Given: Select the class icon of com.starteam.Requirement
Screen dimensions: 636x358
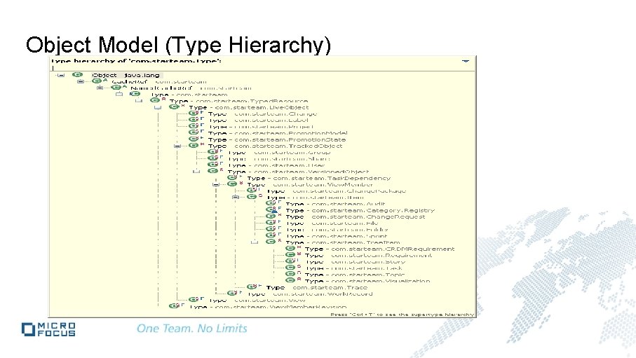Looking at the screenshot, I should pyautogui.click(x=290, y=254).
